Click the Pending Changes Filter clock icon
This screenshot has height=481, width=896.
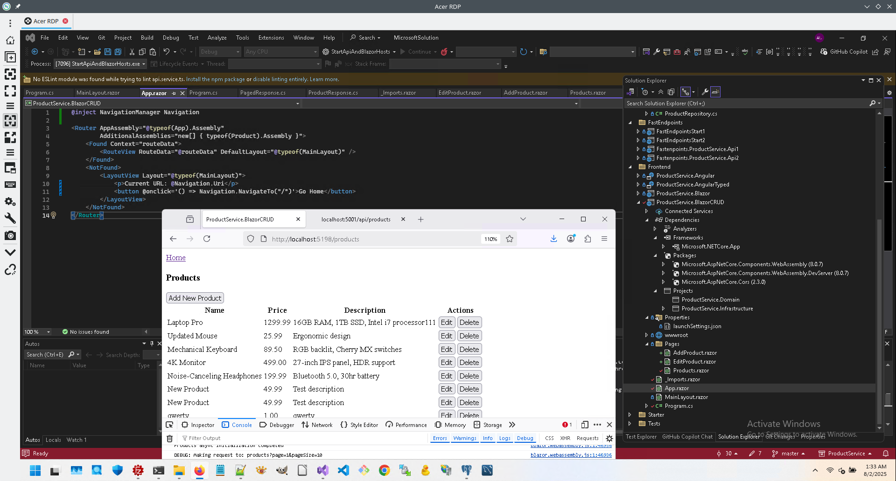(x=645, y=92)
